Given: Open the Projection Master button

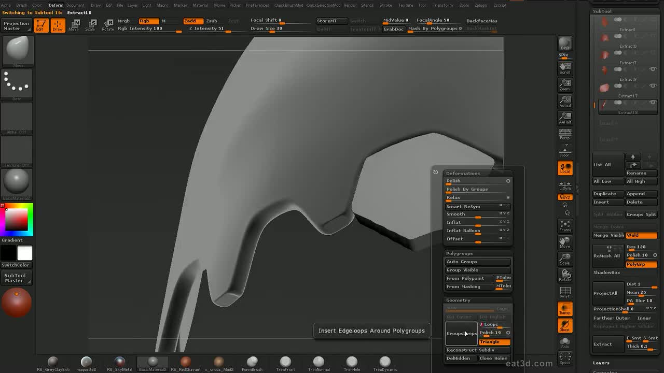Looking at the screenshot, I should click(16, 26).
